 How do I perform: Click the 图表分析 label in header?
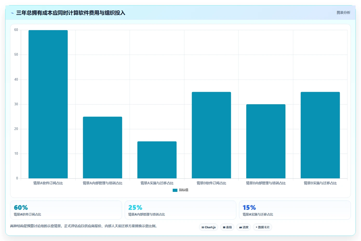pos(343,12)
